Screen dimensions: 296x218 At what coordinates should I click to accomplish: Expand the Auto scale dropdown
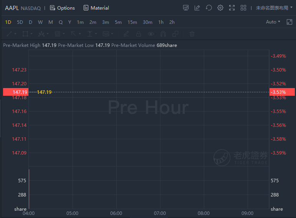tap(273, 22)
